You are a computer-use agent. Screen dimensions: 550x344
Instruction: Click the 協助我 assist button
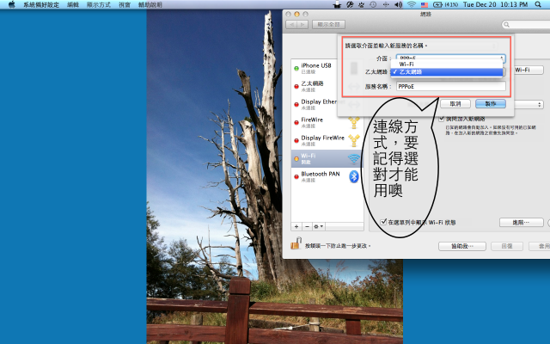click(x=462, y=246)
